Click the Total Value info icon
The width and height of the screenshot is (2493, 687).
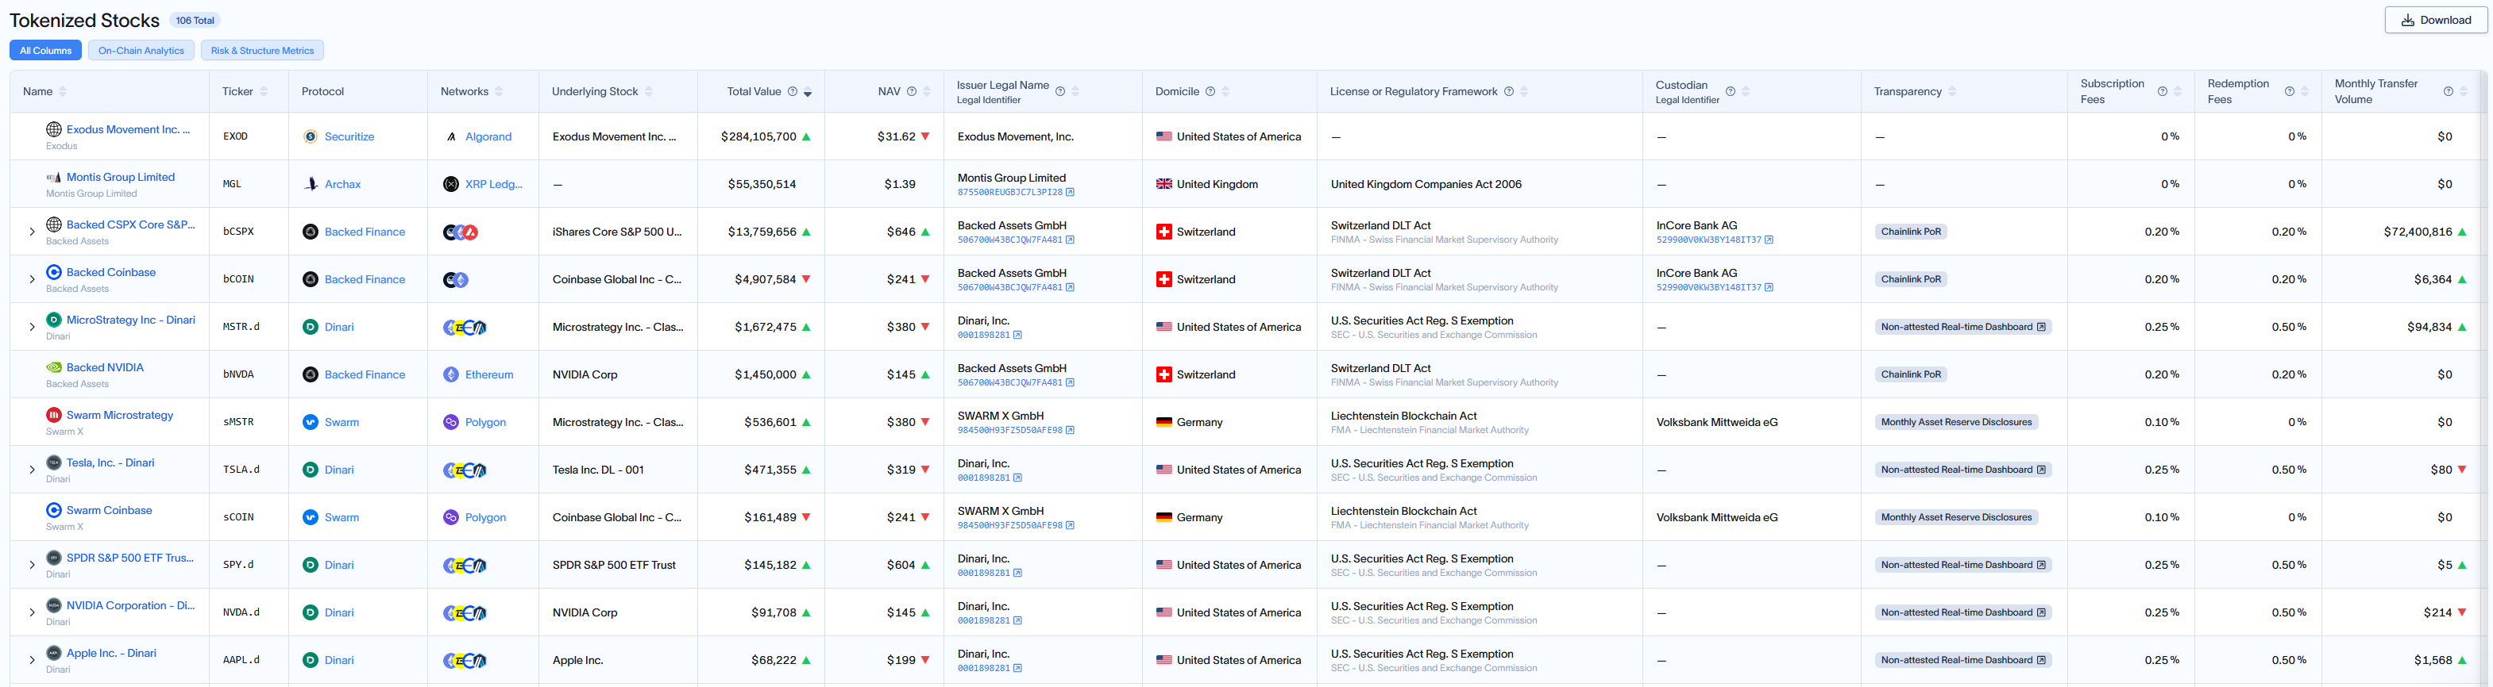pyautogui.click(x=793, y=92)
